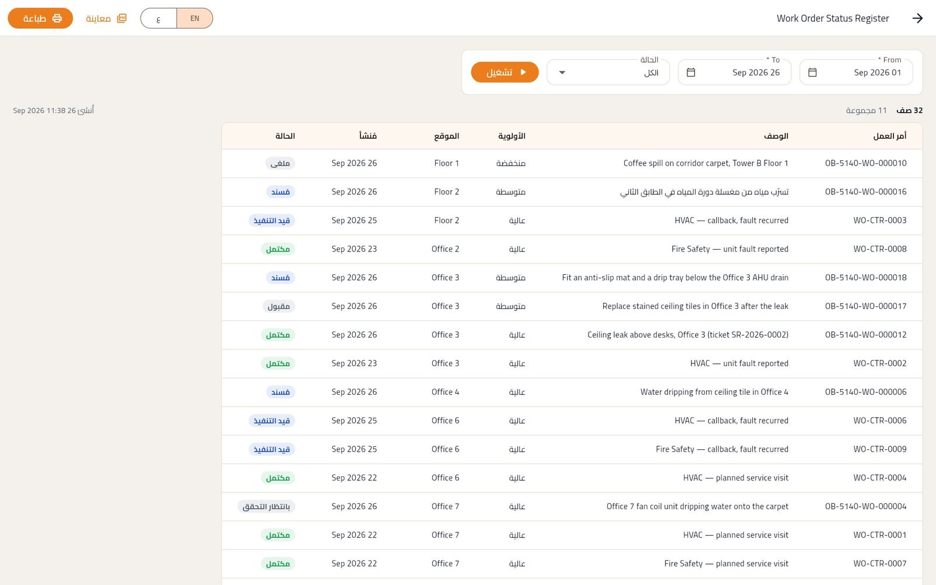Select work order OB-5140-WO-000018
The image size is (936, 585).
tap(866, 278)
